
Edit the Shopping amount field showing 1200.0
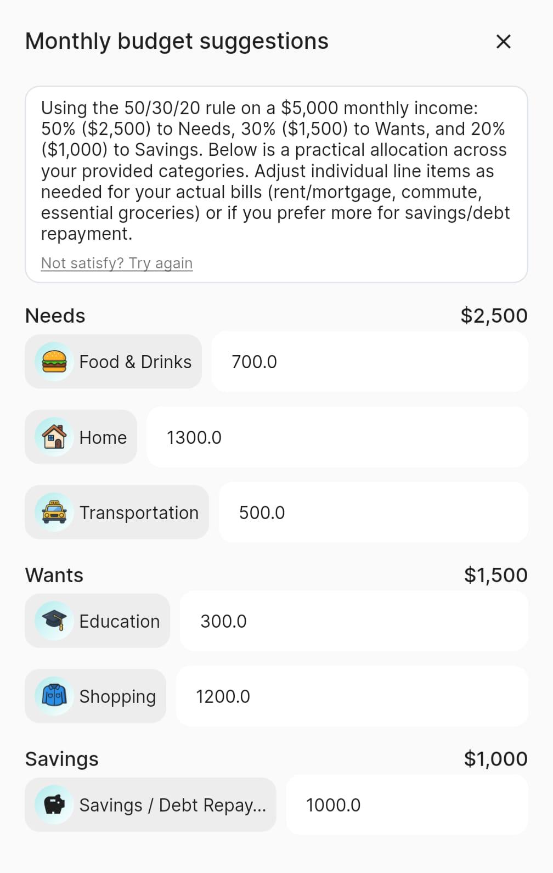[351, 696]
